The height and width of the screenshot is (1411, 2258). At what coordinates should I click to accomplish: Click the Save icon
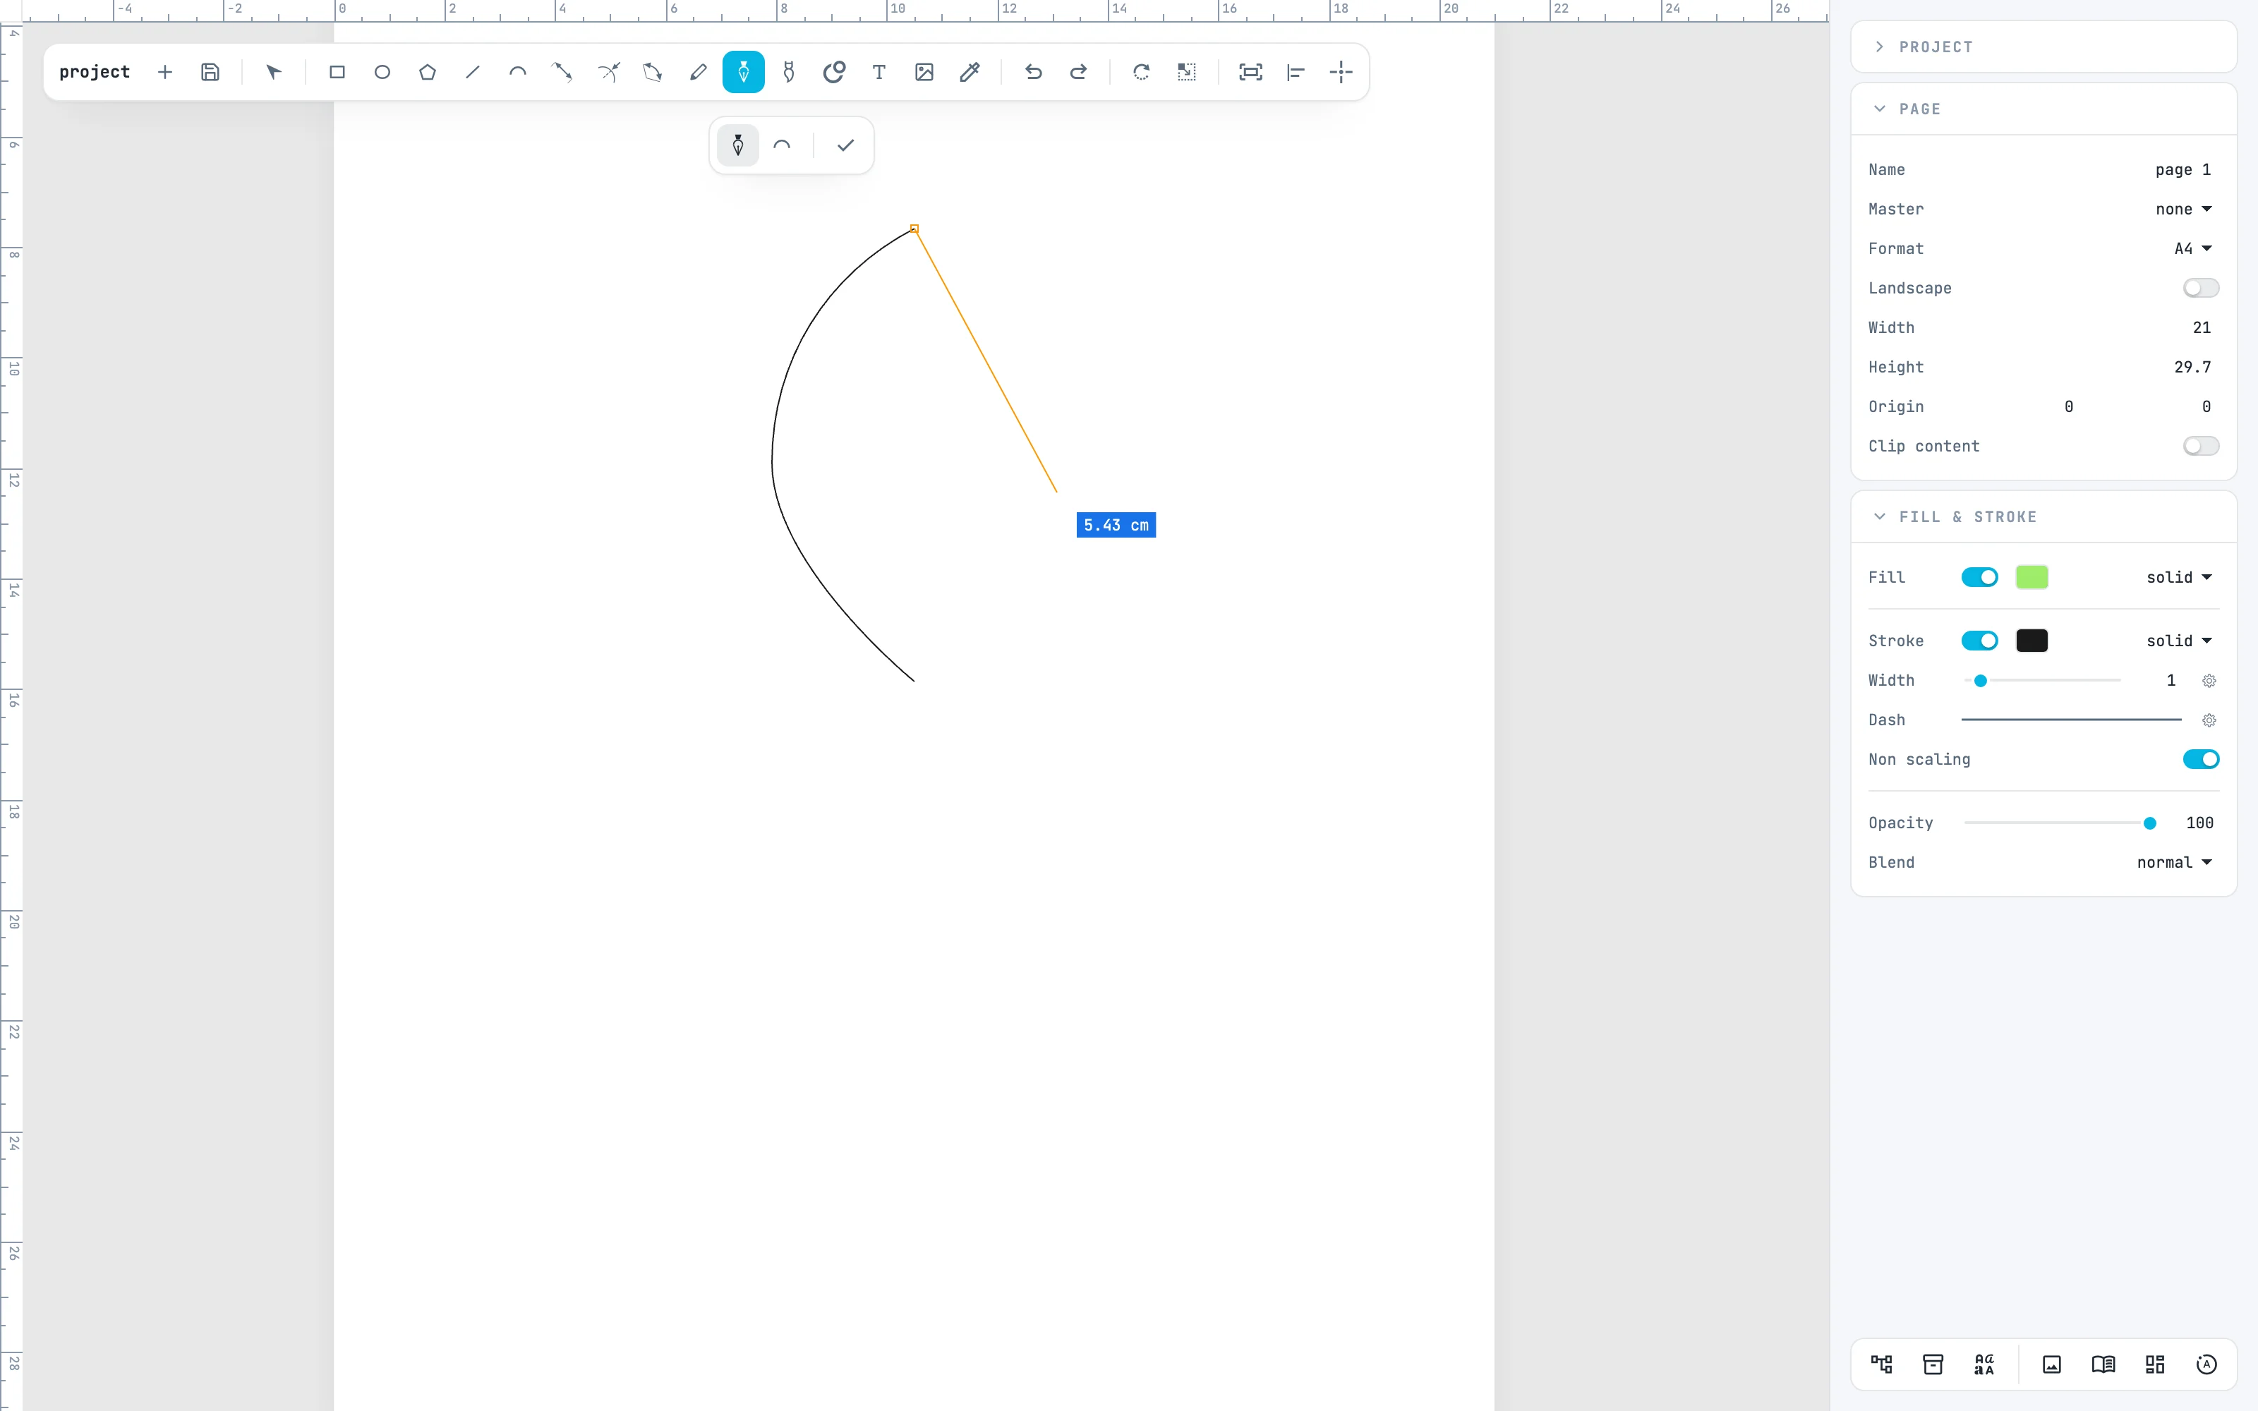[210, 72]
